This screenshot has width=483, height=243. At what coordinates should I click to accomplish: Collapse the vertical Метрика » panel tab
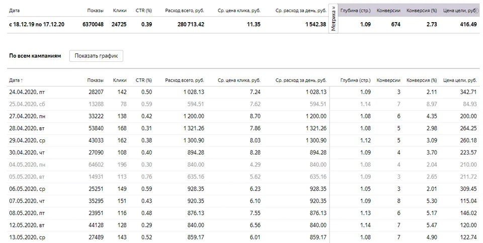tap(333, 18)
